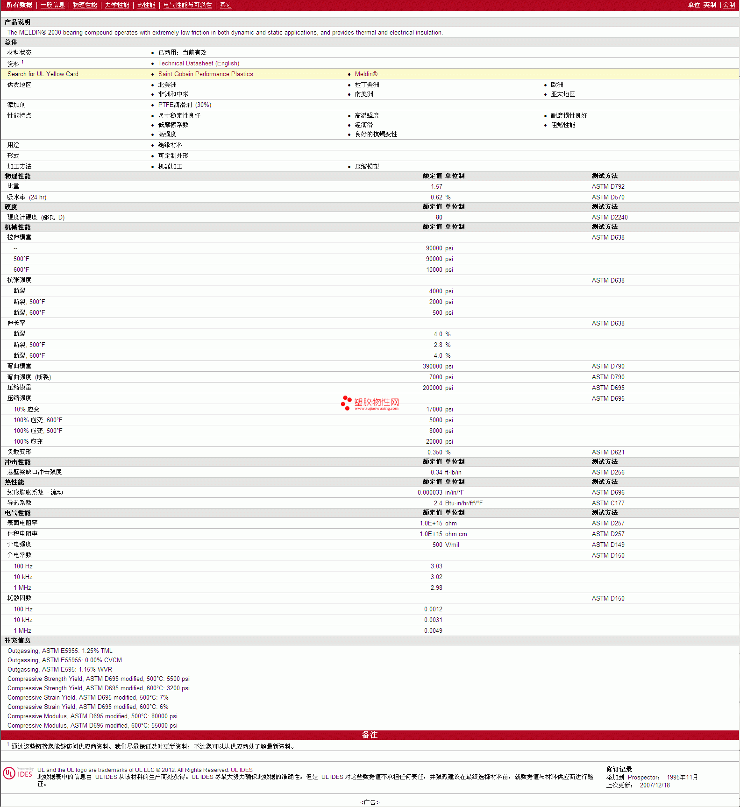Switch to the 其它 tab
The image size is (740, 807).
pyautogui.click(x=226, y=5)
